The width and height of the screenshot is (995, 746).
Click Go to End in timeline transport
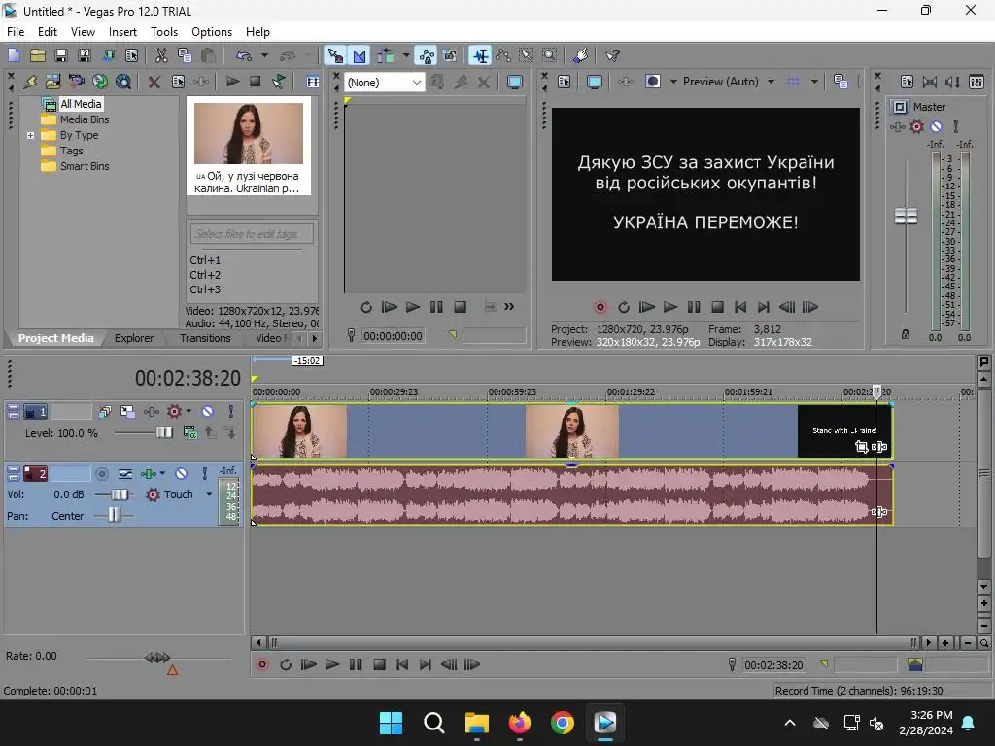coord(426,664)
